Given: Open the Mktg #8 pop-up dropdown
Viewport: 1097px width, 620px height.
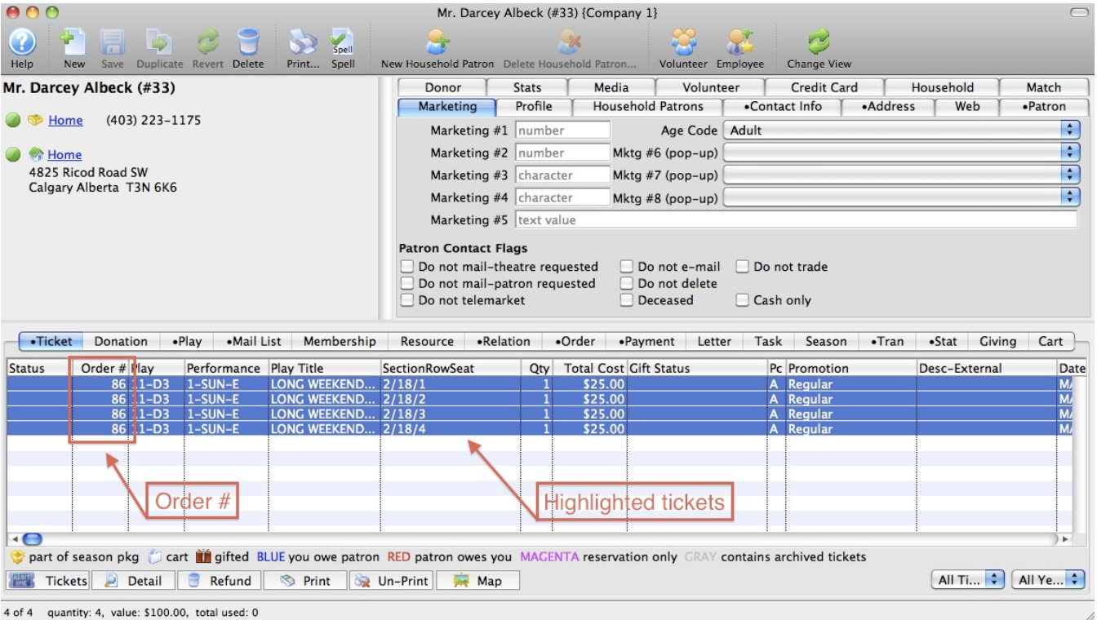Looking at the screenshot, I should click(901, 197).
